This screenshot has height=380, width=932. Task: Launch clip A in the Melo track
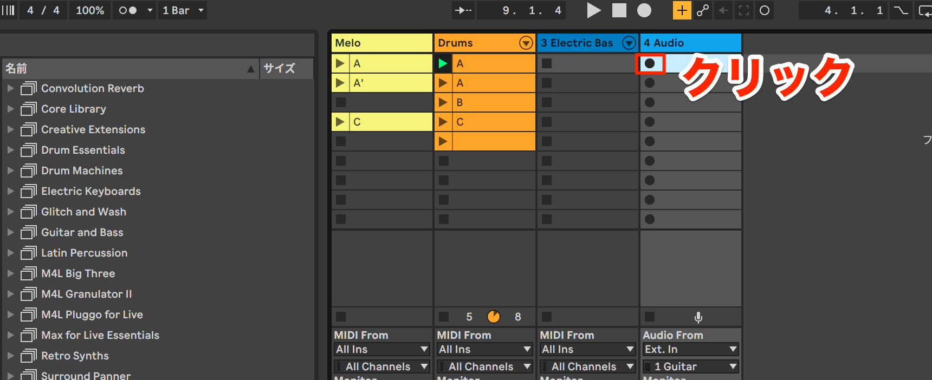tap(340, 63)
